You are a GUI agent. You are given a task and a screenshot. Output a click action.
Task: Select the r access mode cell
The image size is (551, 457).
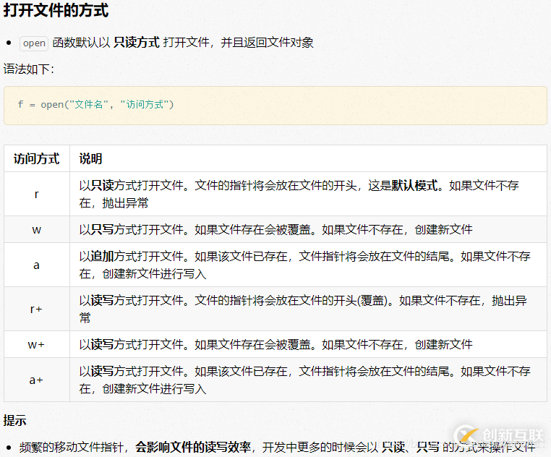click(37, 194)
